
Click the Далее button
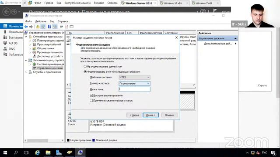pos(150,115)
